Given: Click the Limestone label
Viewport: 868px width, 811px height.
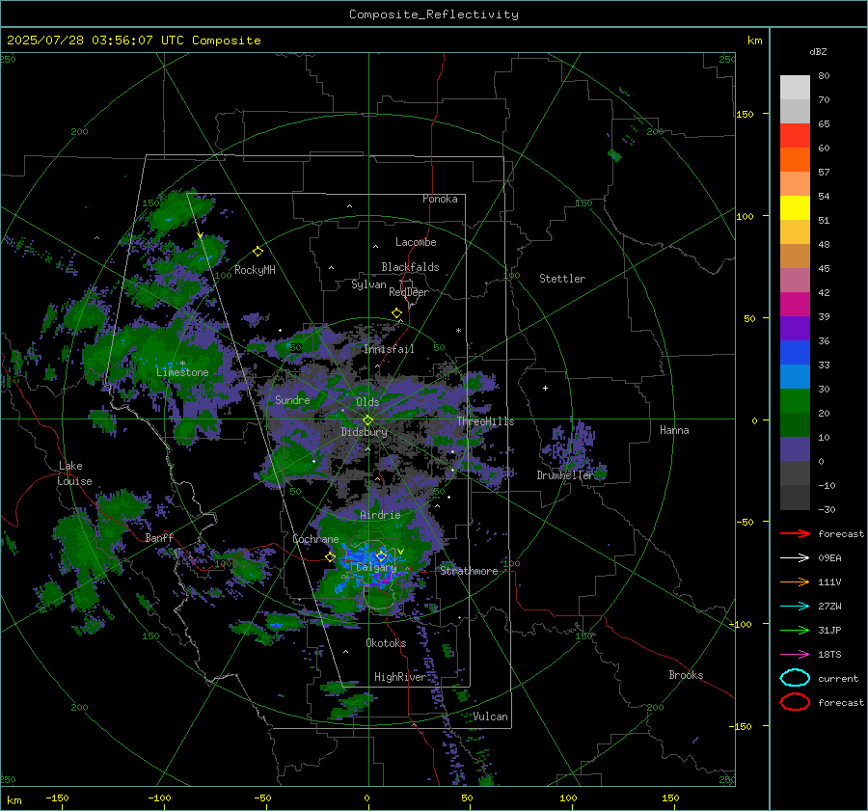Looking at the screenshot, I should (x=182, y=372).
